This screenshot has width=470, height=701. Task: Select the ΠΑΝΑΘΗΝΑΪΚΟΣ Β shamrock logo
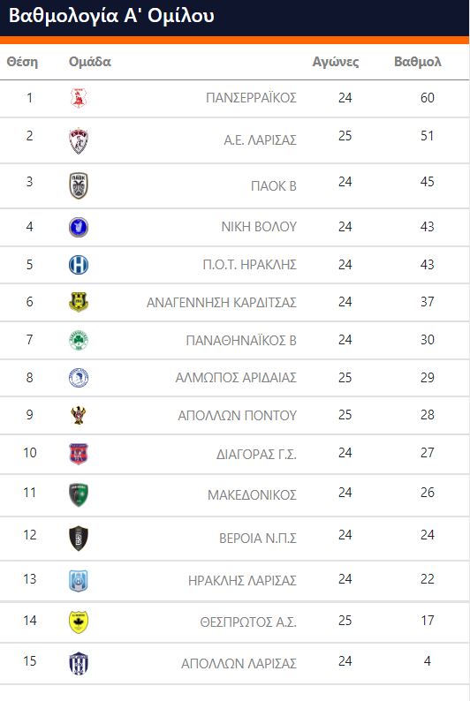79,340
